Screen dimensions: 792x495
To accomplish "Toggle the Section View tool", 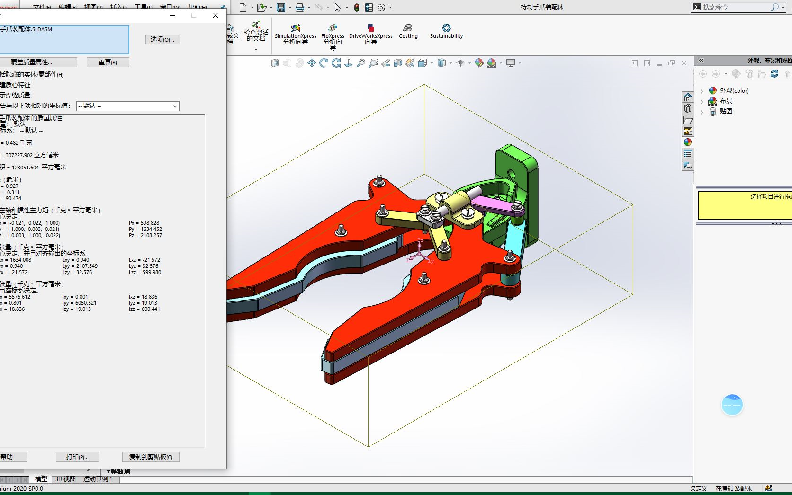I will coord(398,63).
